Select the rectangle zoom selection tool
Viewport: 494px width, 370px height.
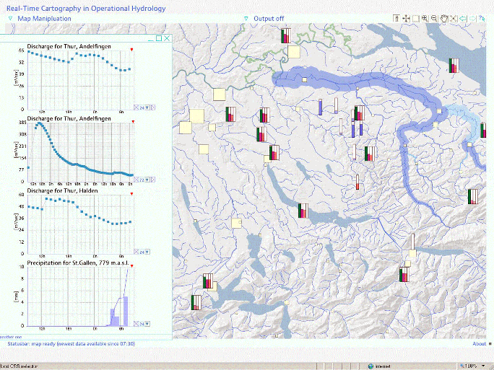(x=415, y=18)
